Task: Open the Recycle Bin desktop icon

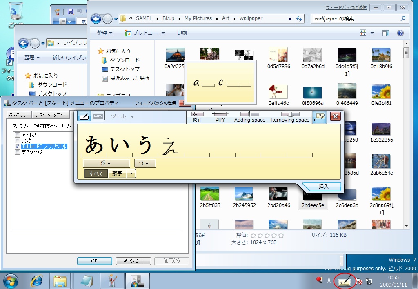Action: 16,15
